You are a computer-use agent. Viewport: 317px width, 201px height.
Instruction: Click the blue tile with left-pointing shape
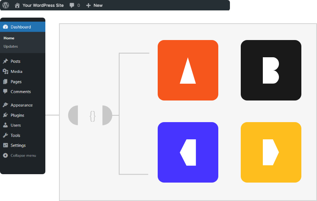[188, 153]
